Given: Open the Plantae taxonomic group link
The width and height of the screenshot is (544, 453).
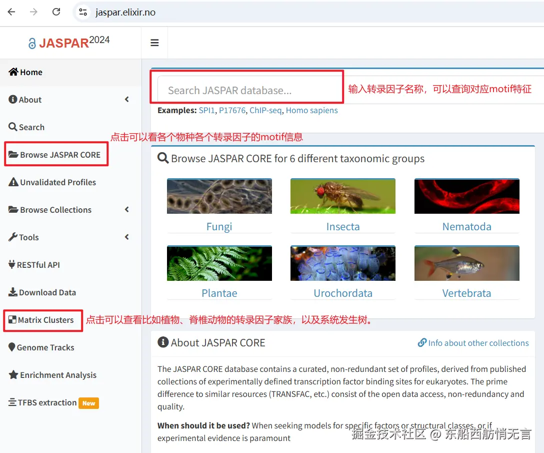Looking at the screenshot, I should 219,293.
